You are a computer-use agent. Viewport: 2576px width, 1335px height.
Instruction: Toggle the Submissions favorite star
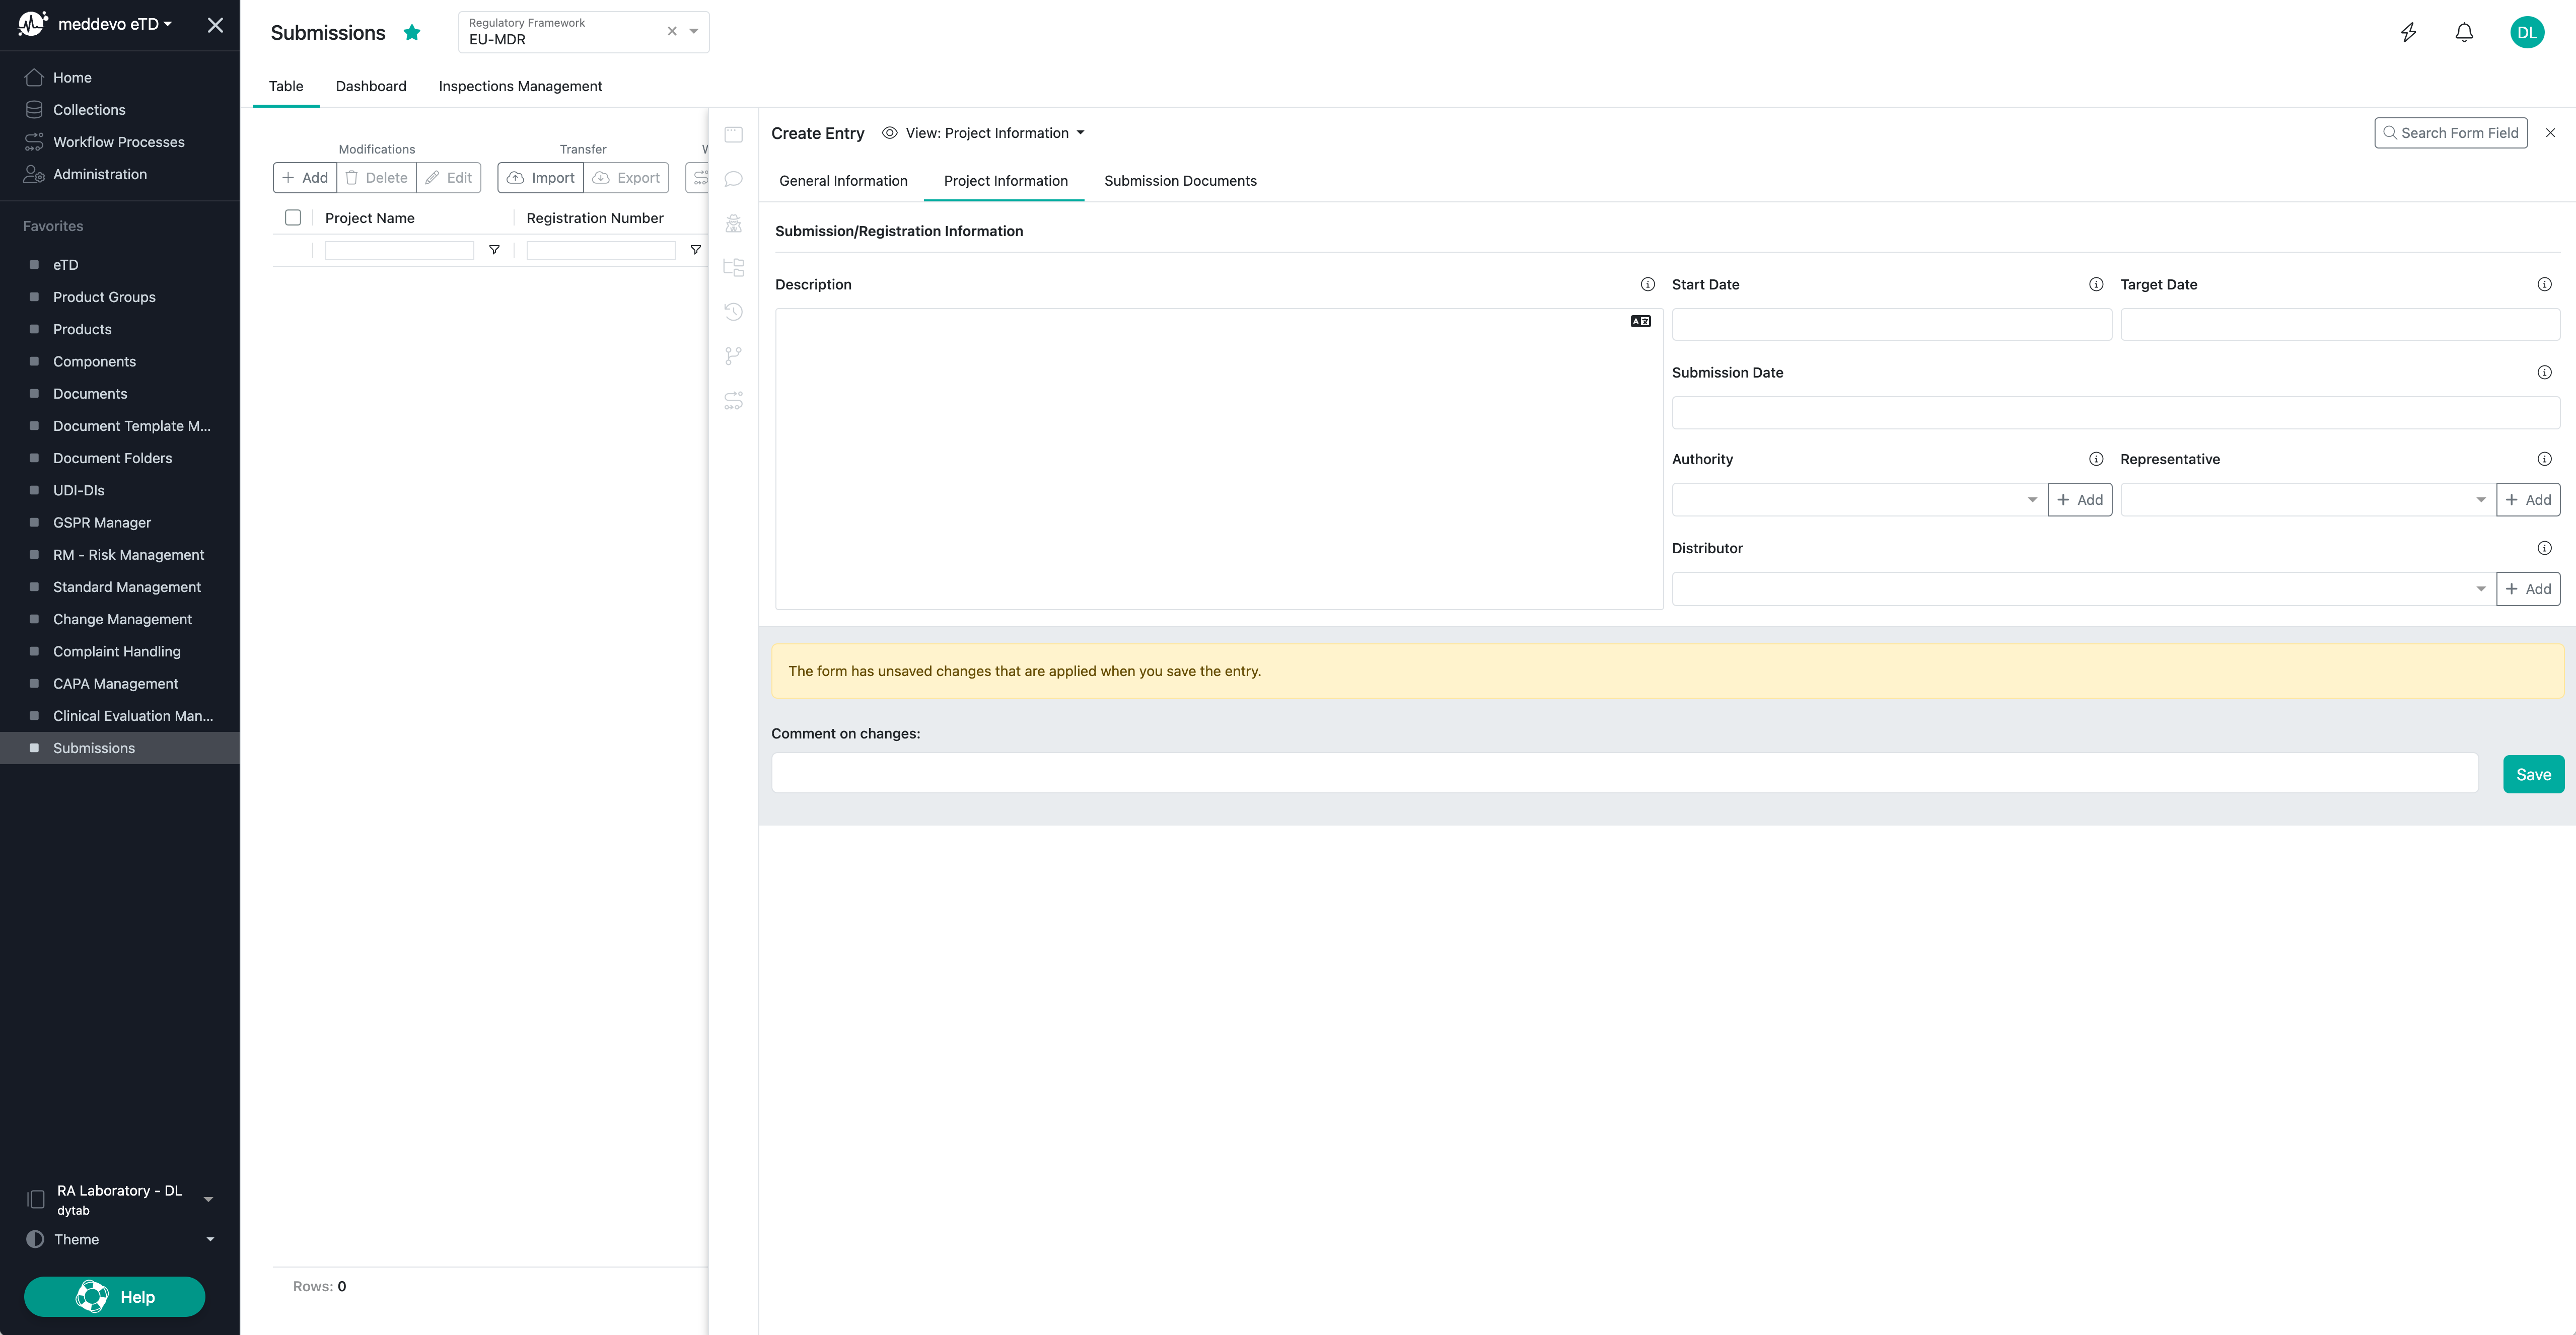411,32
